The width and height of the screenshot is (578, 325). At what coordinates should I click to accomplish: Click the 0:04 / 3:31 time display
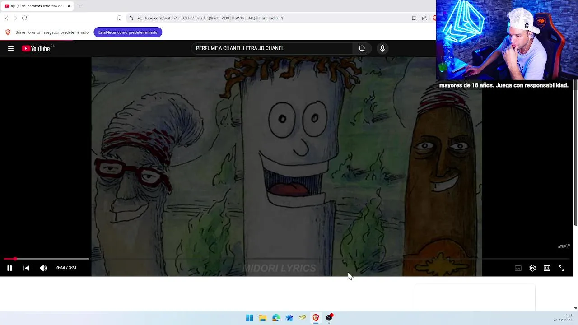[x=66, y=268]
